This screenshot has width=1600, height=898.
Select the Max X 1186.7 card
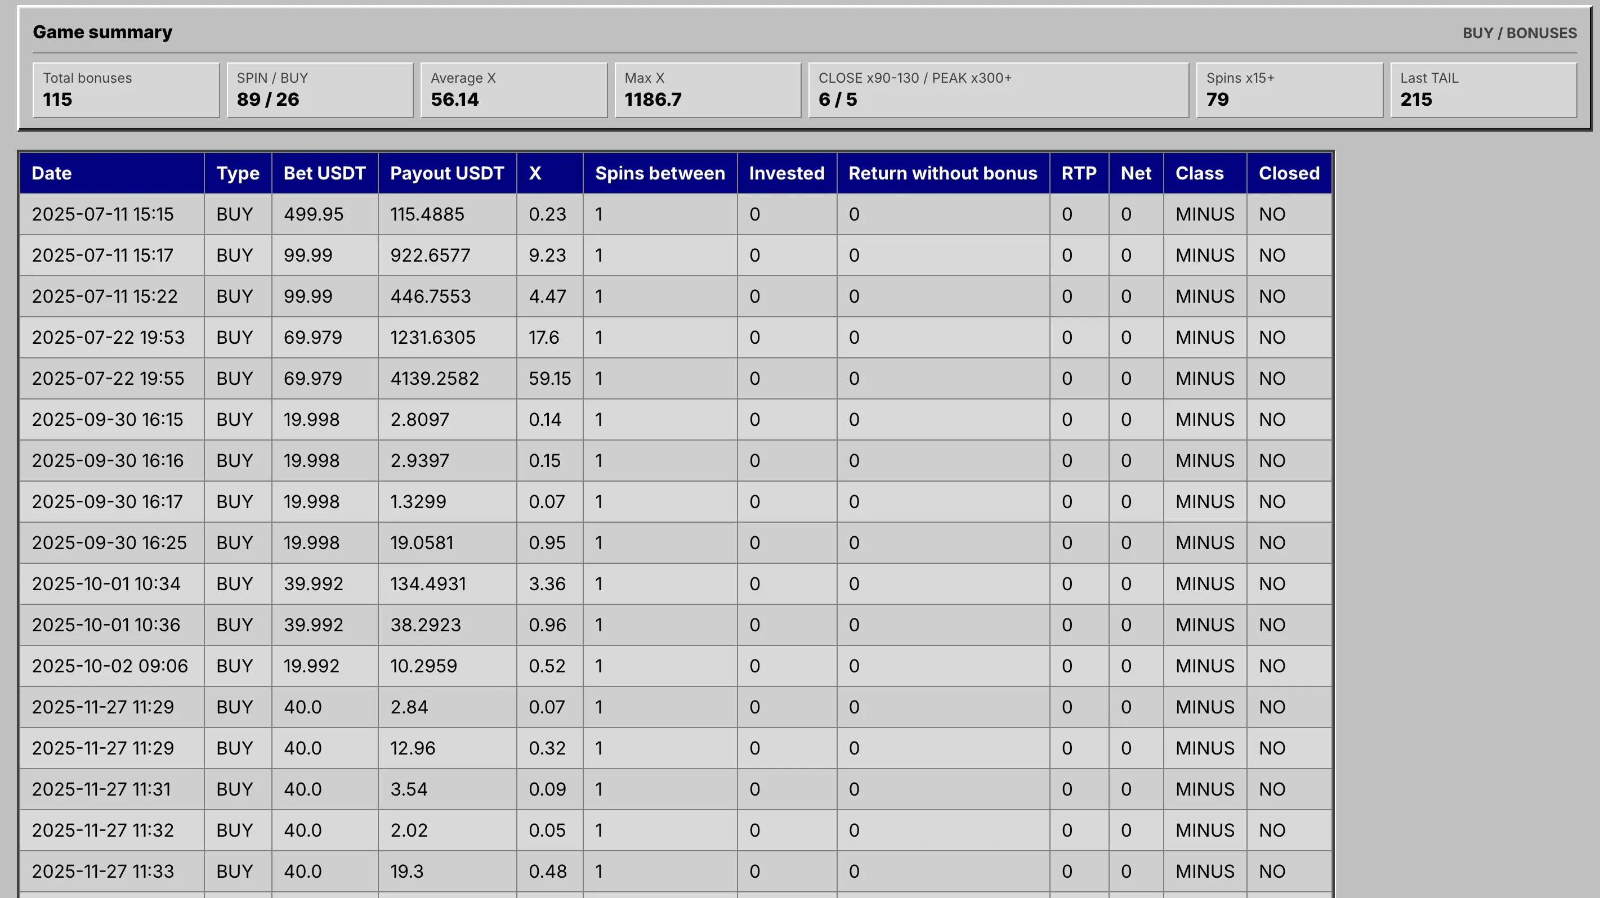[708, 90]
